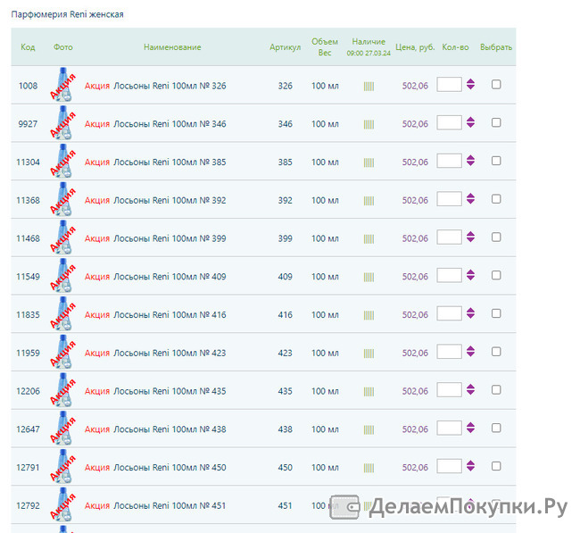Open product photo for lotion № 326
Image resolution: width=580 pixels, height=533 pixels.
62,85
